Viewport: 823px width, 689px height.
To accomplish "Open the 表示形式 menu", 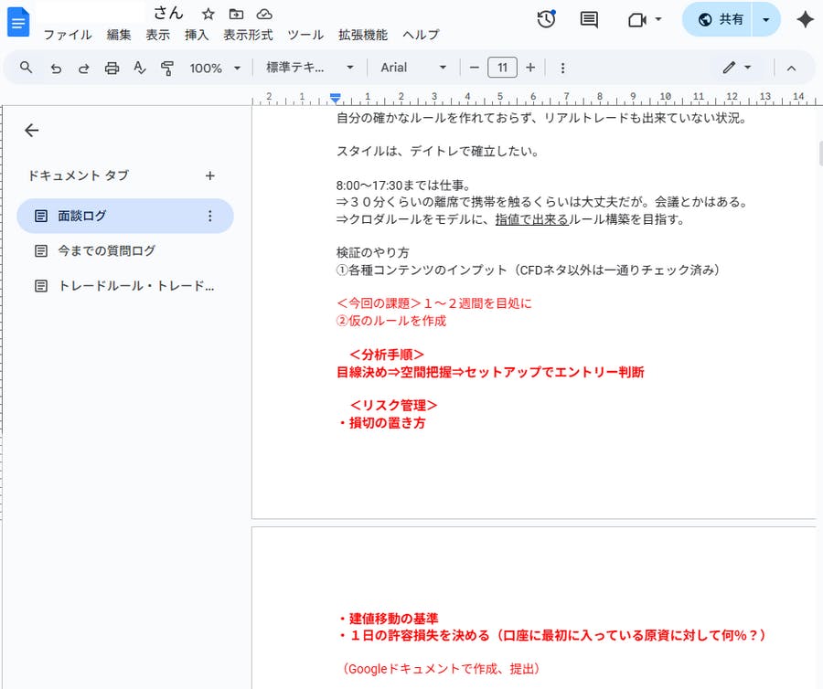I will 248,35.
